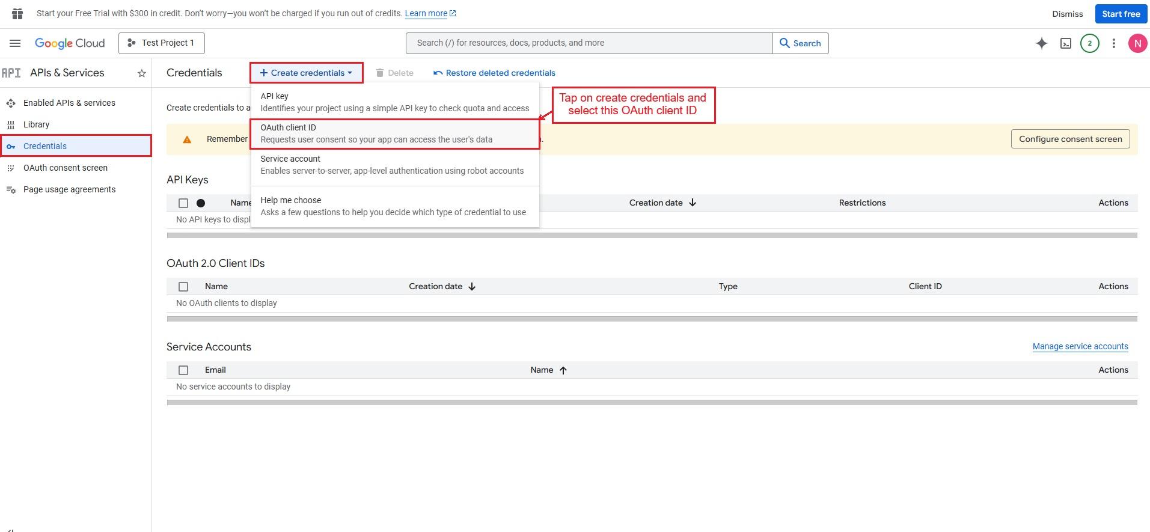Pin APIs & Services with star icon
The height and width of the screenshot is (532, 1150).
coord(142,73)
